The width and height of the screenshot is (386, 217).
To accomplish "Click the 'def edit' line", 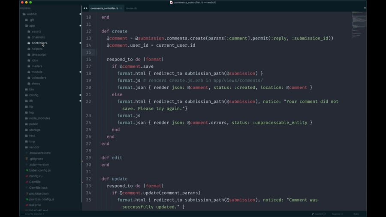I will point(112,158).
